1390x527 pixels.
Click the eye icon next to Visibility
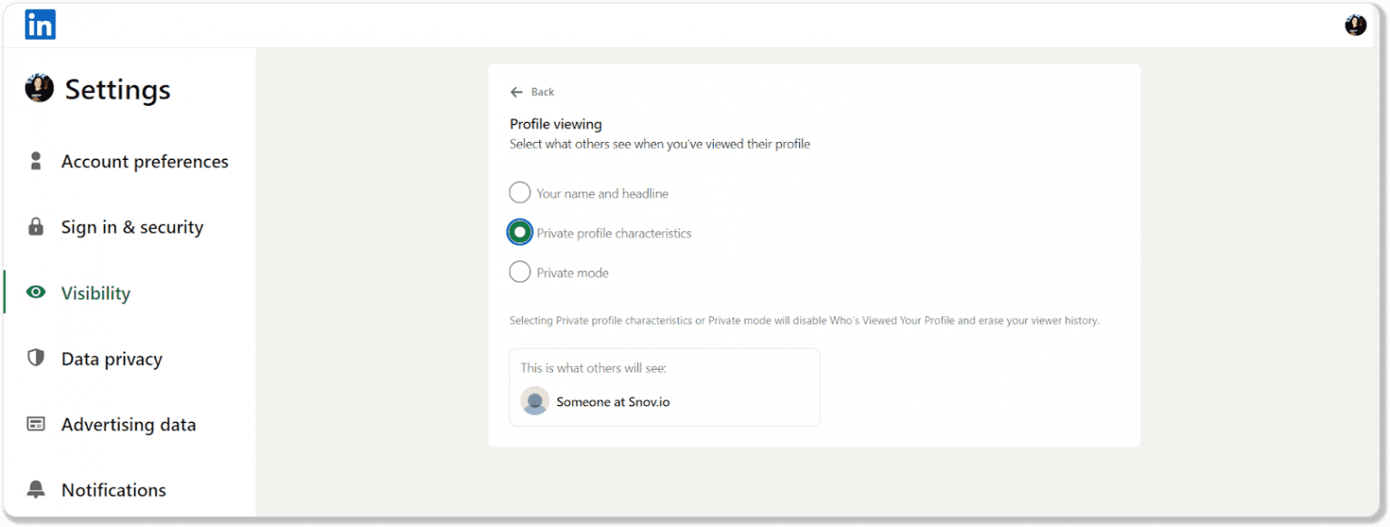coord(35,292)
